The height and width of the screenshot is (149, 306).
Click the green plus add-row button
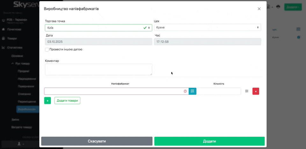[47, 101]
